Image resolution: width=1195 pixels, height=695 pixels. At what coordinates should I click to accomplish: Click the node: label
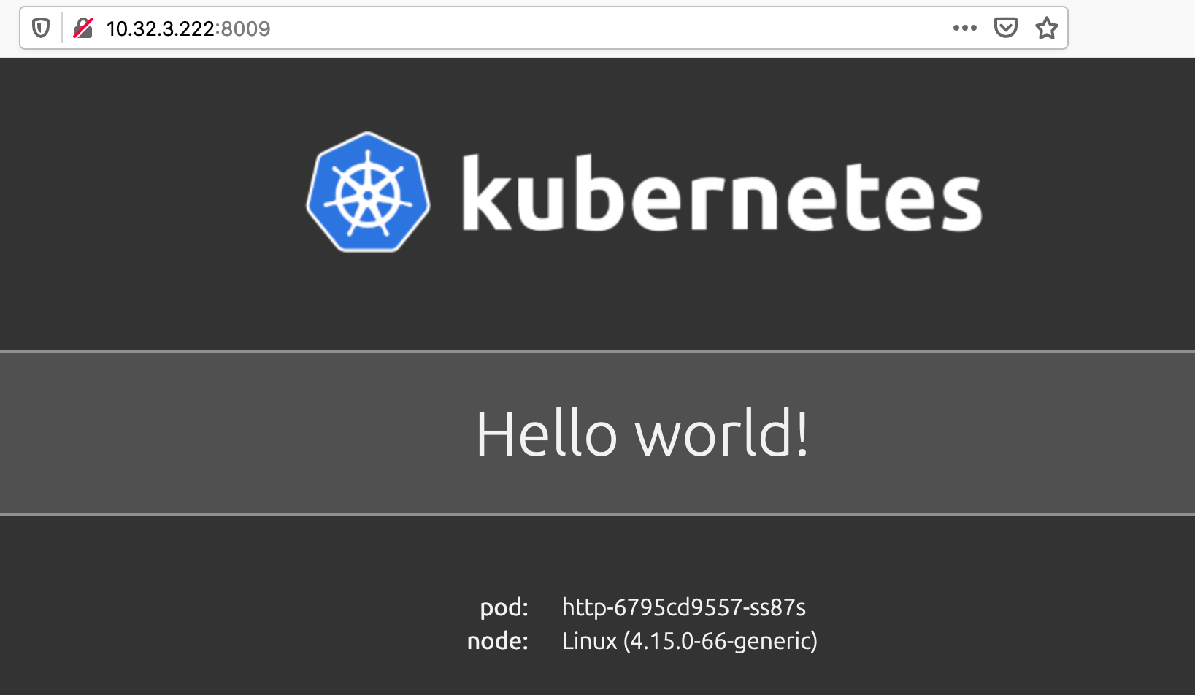tap(498, 641)
